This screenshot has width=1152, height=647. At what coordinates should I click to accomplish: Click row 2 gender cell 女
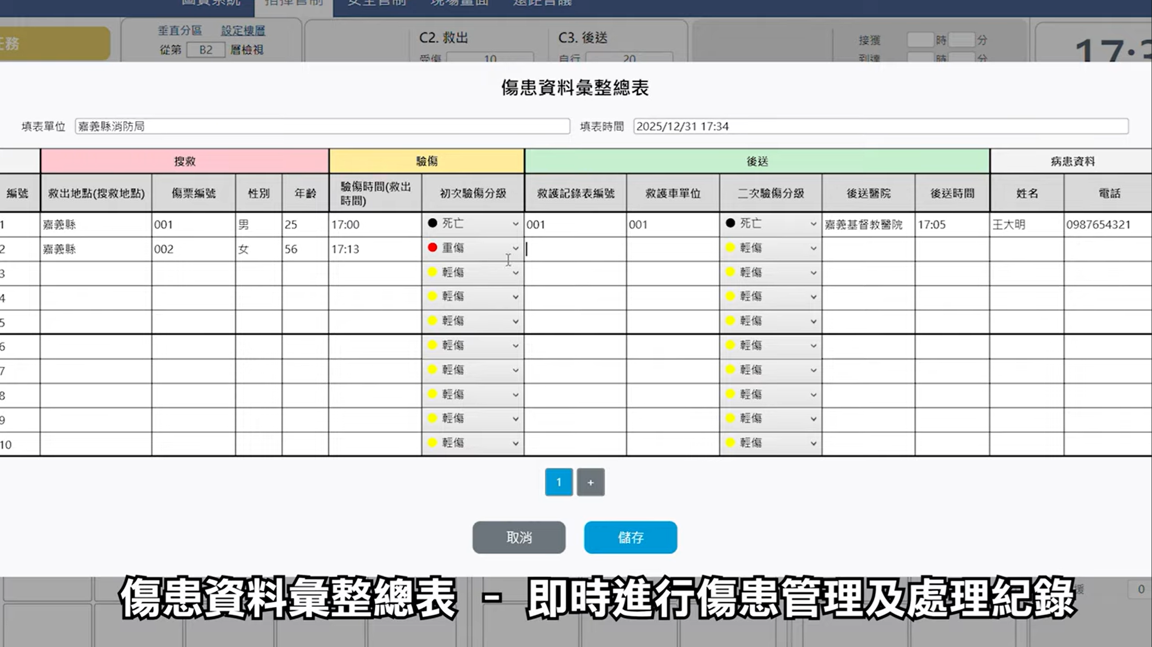coord(259,249)
